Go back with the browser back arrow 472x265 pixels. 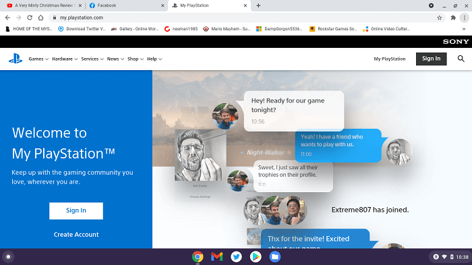click(8, 18)
